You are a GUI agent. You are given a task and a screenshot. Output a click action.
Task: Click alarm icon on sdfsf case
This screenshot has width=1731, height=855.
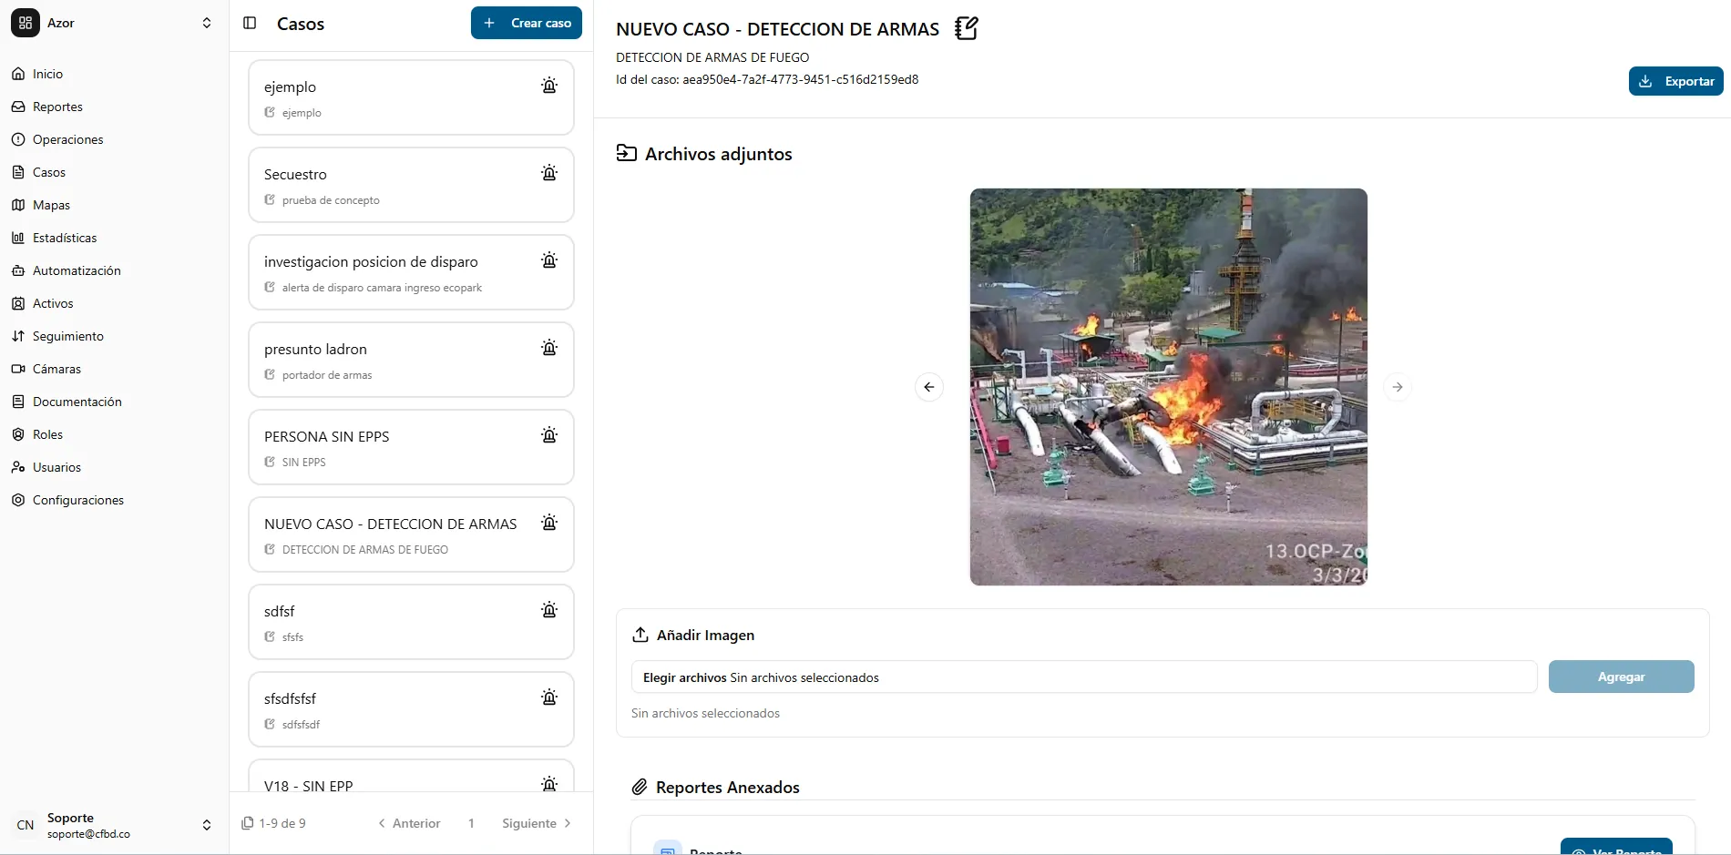click(x=549, y=610)
